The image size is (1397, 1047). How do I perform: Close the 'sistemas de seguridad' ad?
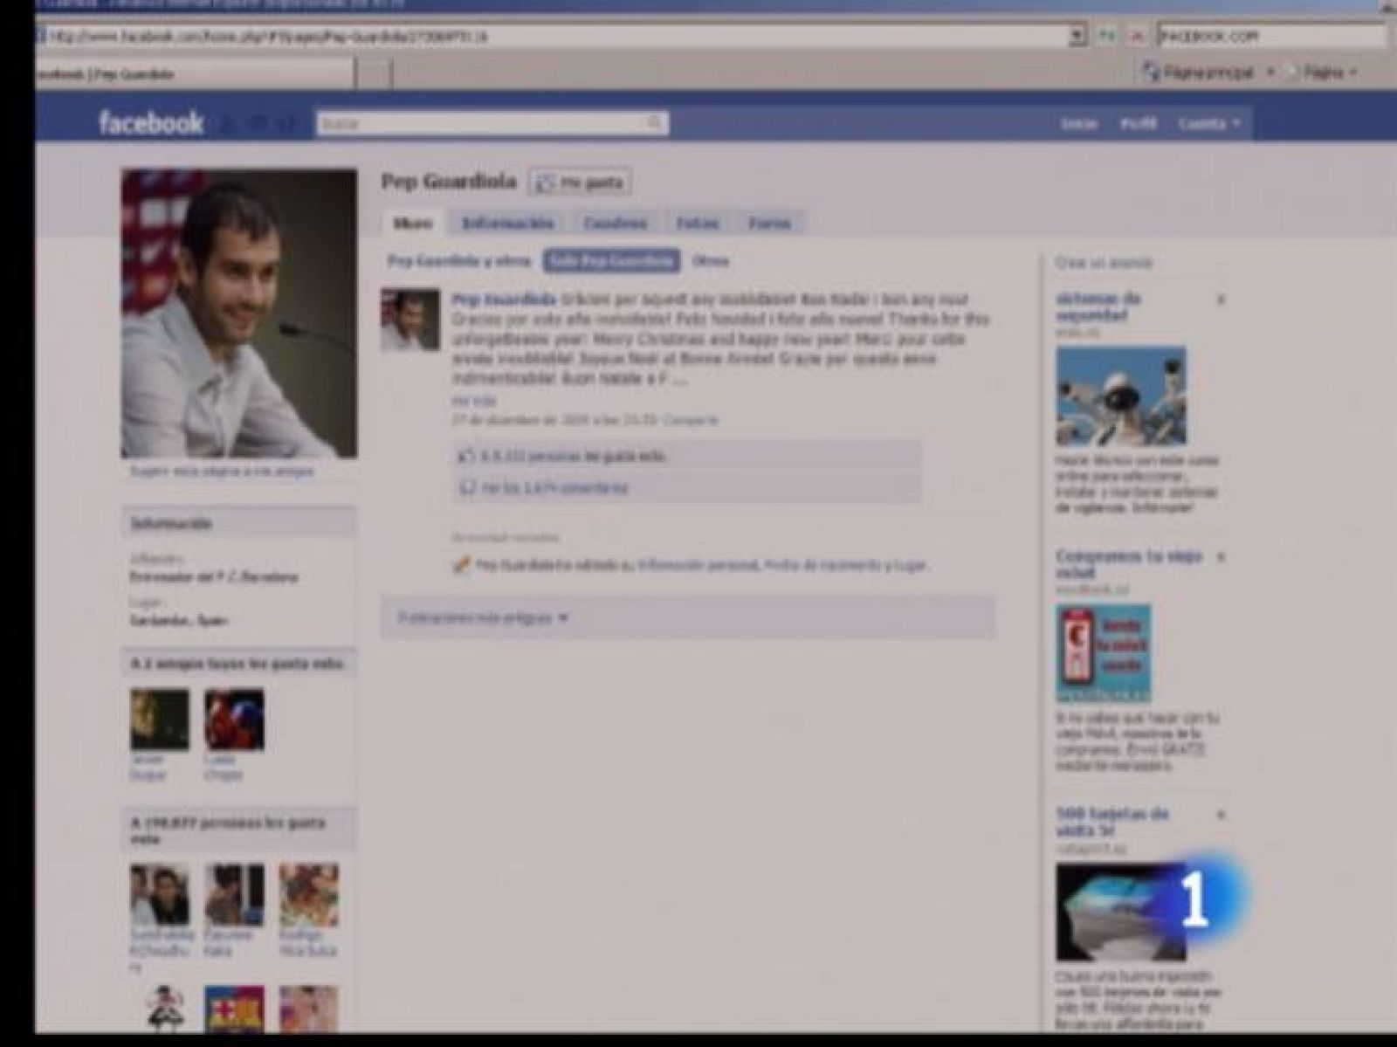point(1221,300)
